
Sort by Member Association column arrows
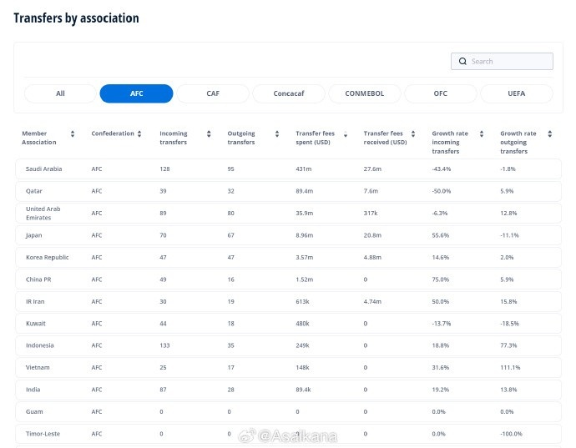point(73,133)
